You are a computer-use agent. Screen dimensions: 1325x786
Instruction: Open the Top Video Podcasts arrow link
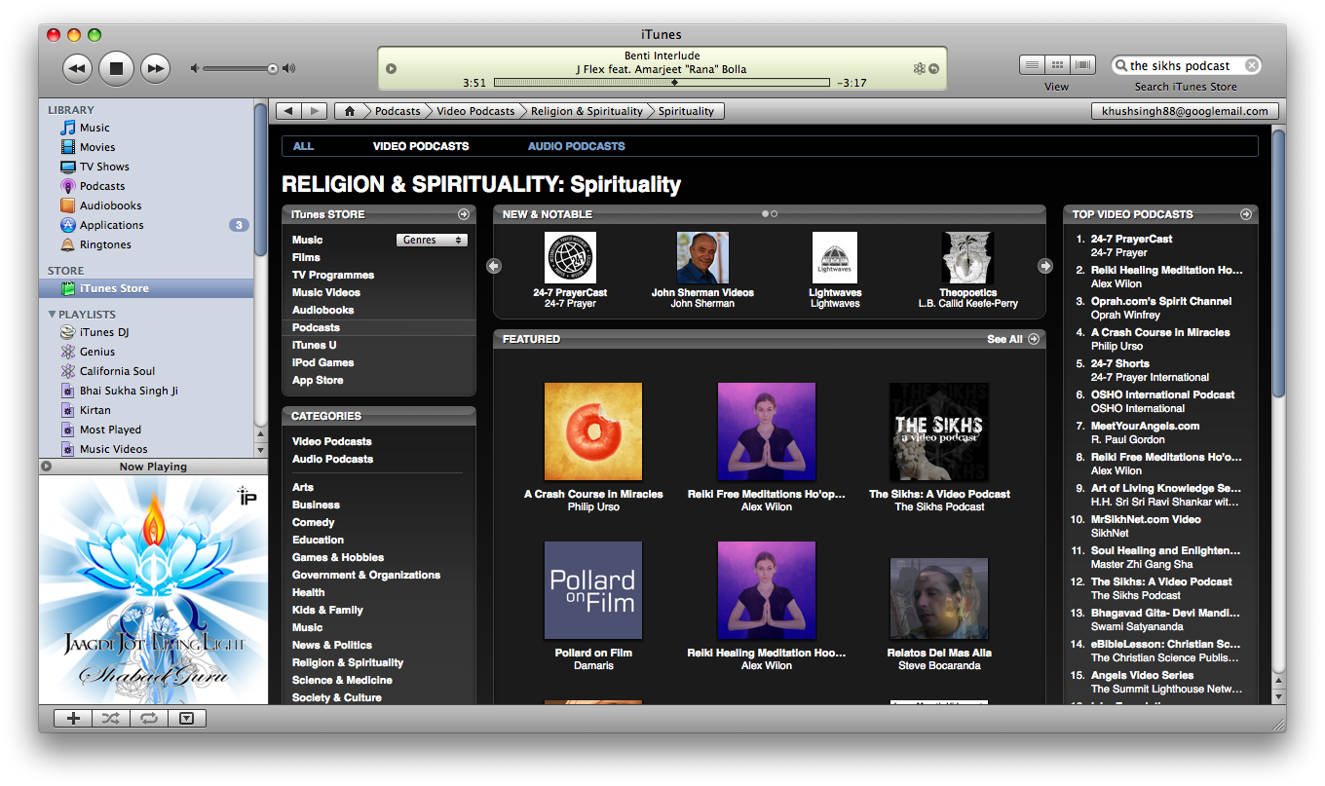(1245, 214)
